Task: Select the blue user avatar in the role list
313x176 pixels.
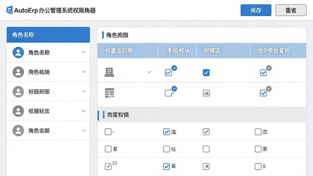Action: pyautogui.click(x=18, y=53)
